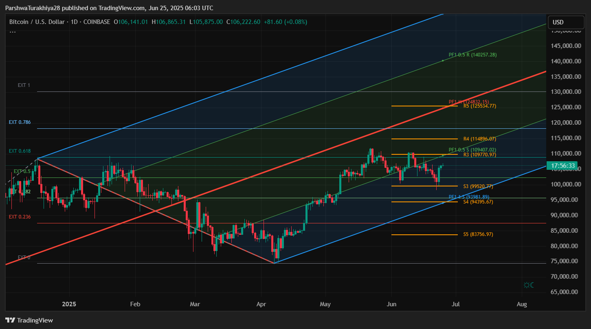Click the Feb label on time axis
The image size is (591, 329).
(135, 304)
